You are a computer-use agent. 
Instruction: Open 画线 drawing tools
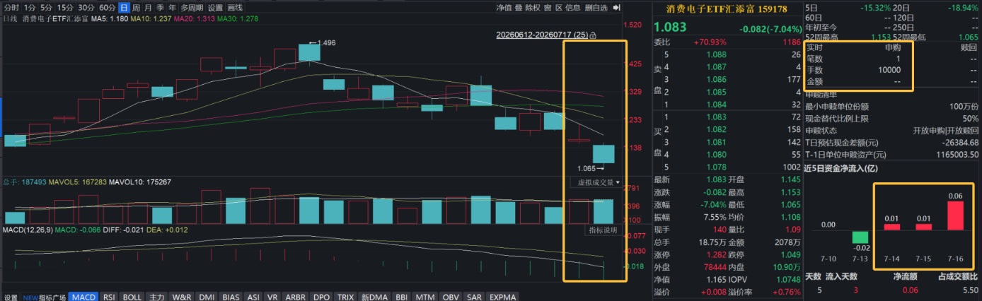click(x=235, y=8)
